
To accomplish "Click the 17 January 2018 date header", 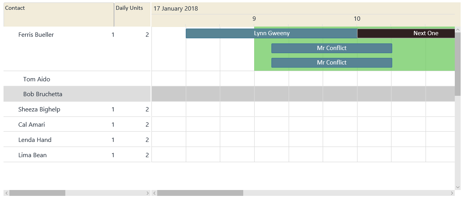I will click(176, 8).
